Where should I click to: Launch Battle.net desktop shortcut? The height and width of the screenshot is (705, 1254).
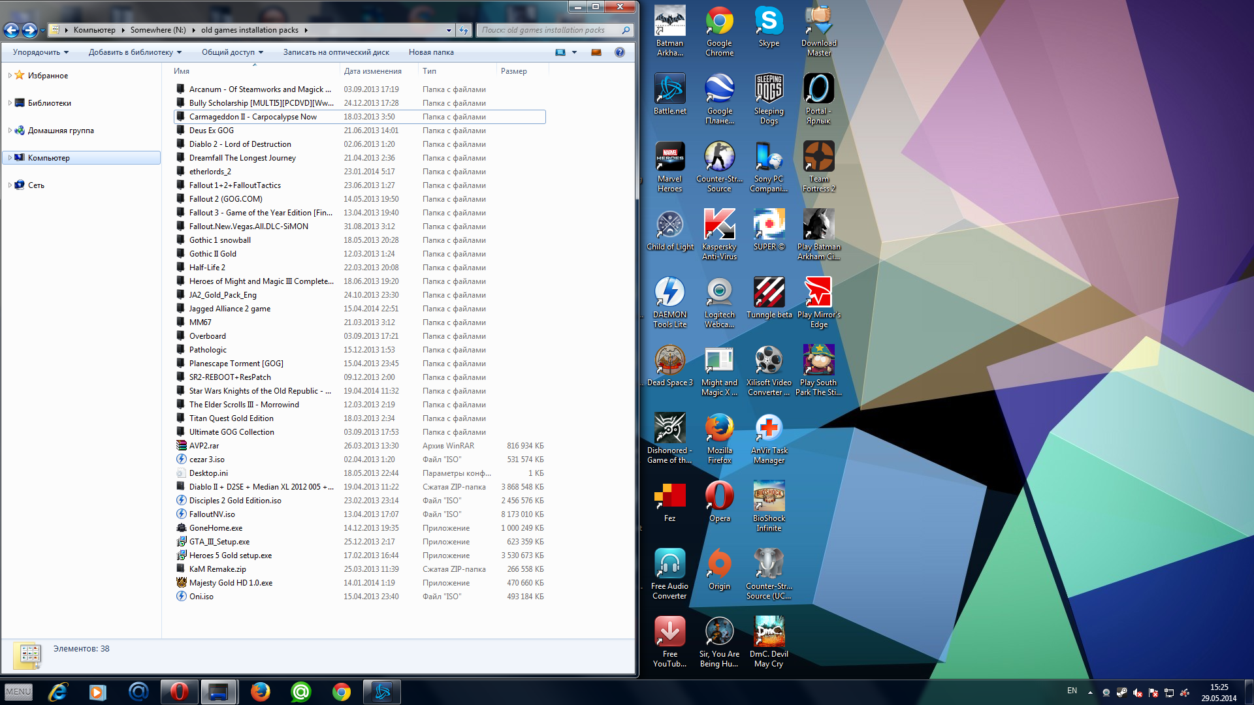point(669,94)
